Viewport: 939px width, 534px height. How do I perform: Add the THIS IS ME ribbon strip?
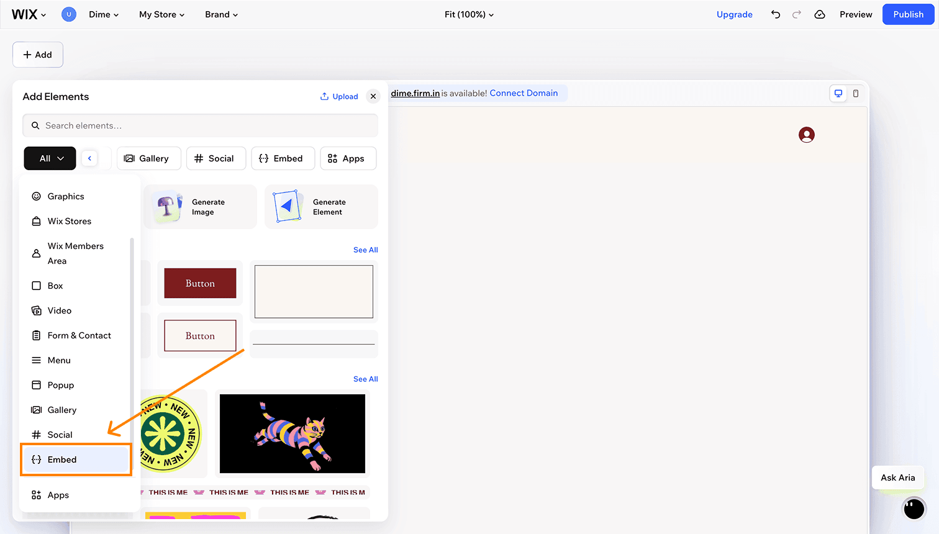click(255, 492)
